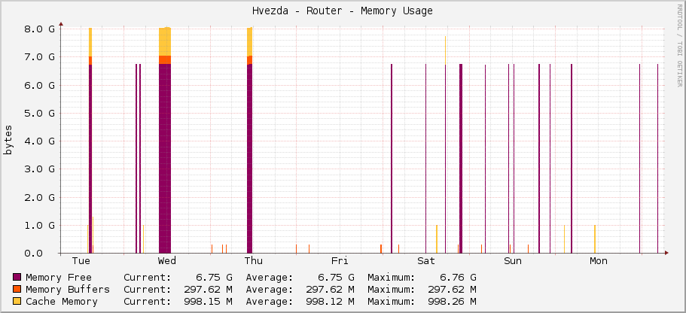The height and width of the screenshot is (313, 686).
Task: Click the 'Wed' x-axis label
Action: tap(166, 261)
